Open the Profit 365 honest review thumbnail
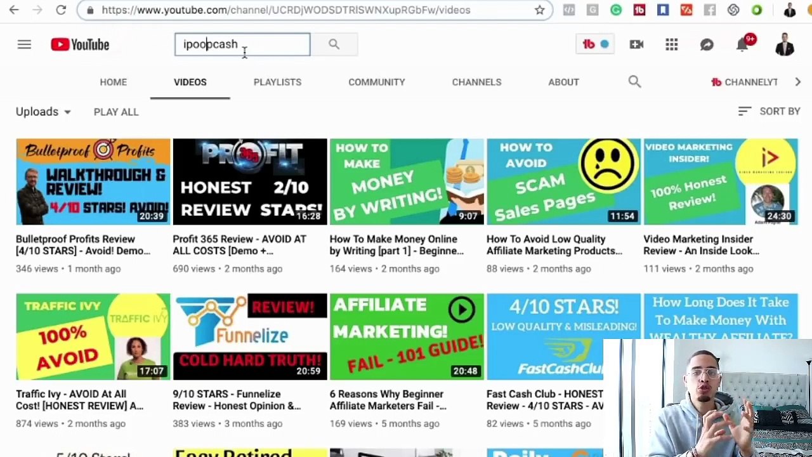Screen dimensions: 812x457 pos(250,182)
